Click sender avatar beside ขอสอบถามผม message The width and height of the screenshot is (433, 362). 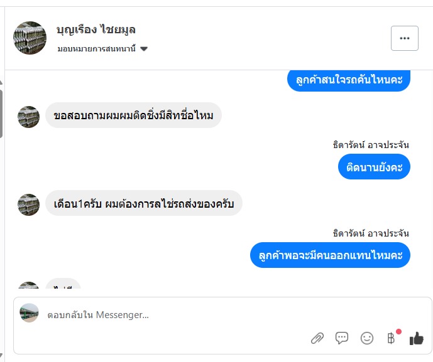(x=28, y=117)
